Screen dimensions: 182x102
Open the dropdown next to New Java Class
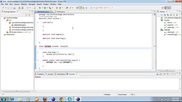tap(63, 8)
